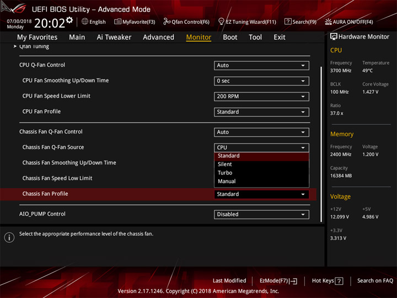Choose Turbo in the profile list
The width and height of the screenshot is (397, 298).
pos(261,173)
